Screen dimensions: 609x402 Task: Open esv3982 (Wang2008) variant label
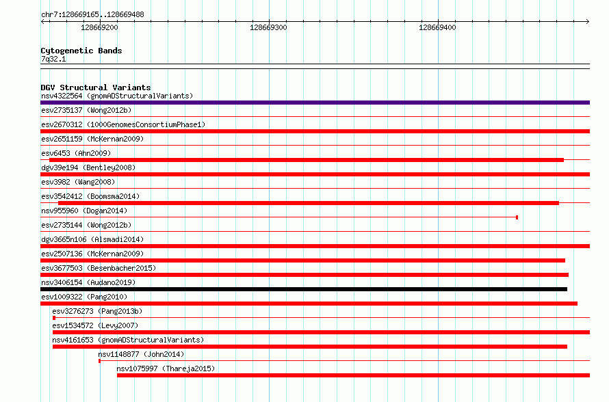click(x=78, y=182)
